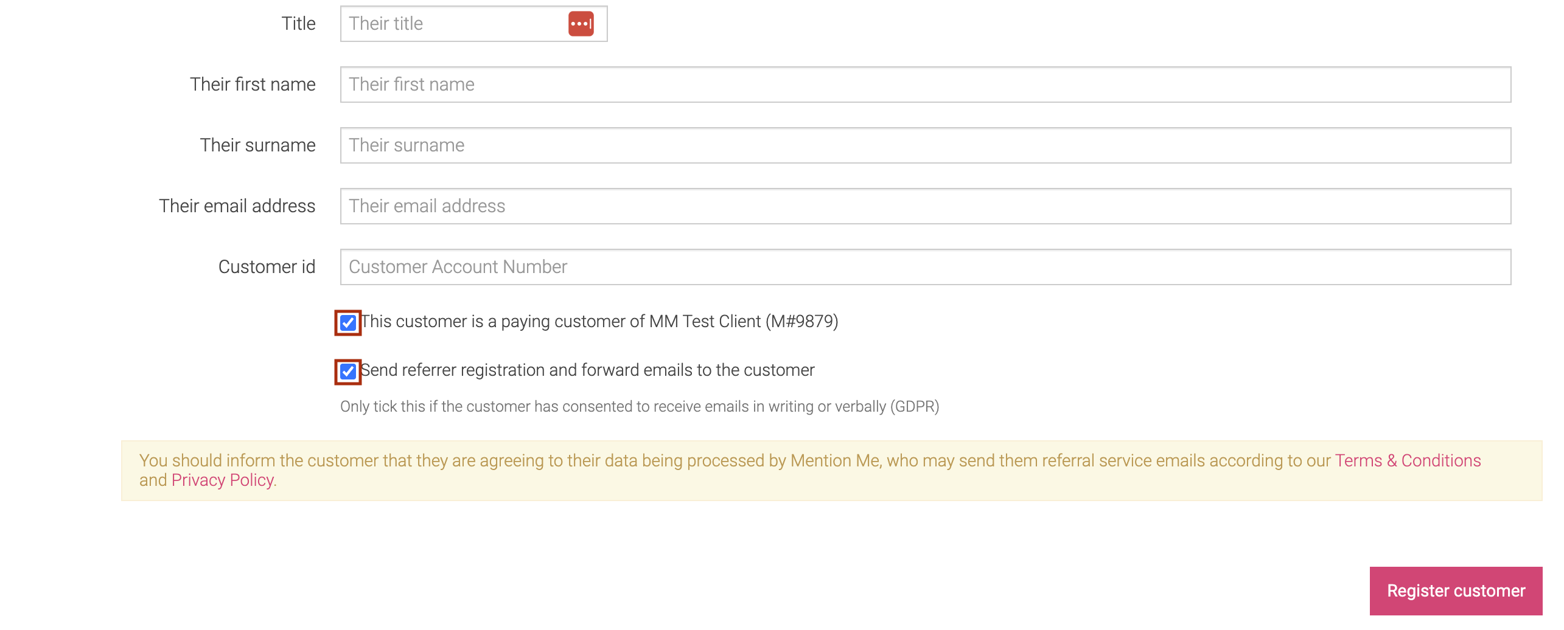Click the 'Their surname' label text
Viewport: 1564px width, 630px height.
[x=257, y=145]
